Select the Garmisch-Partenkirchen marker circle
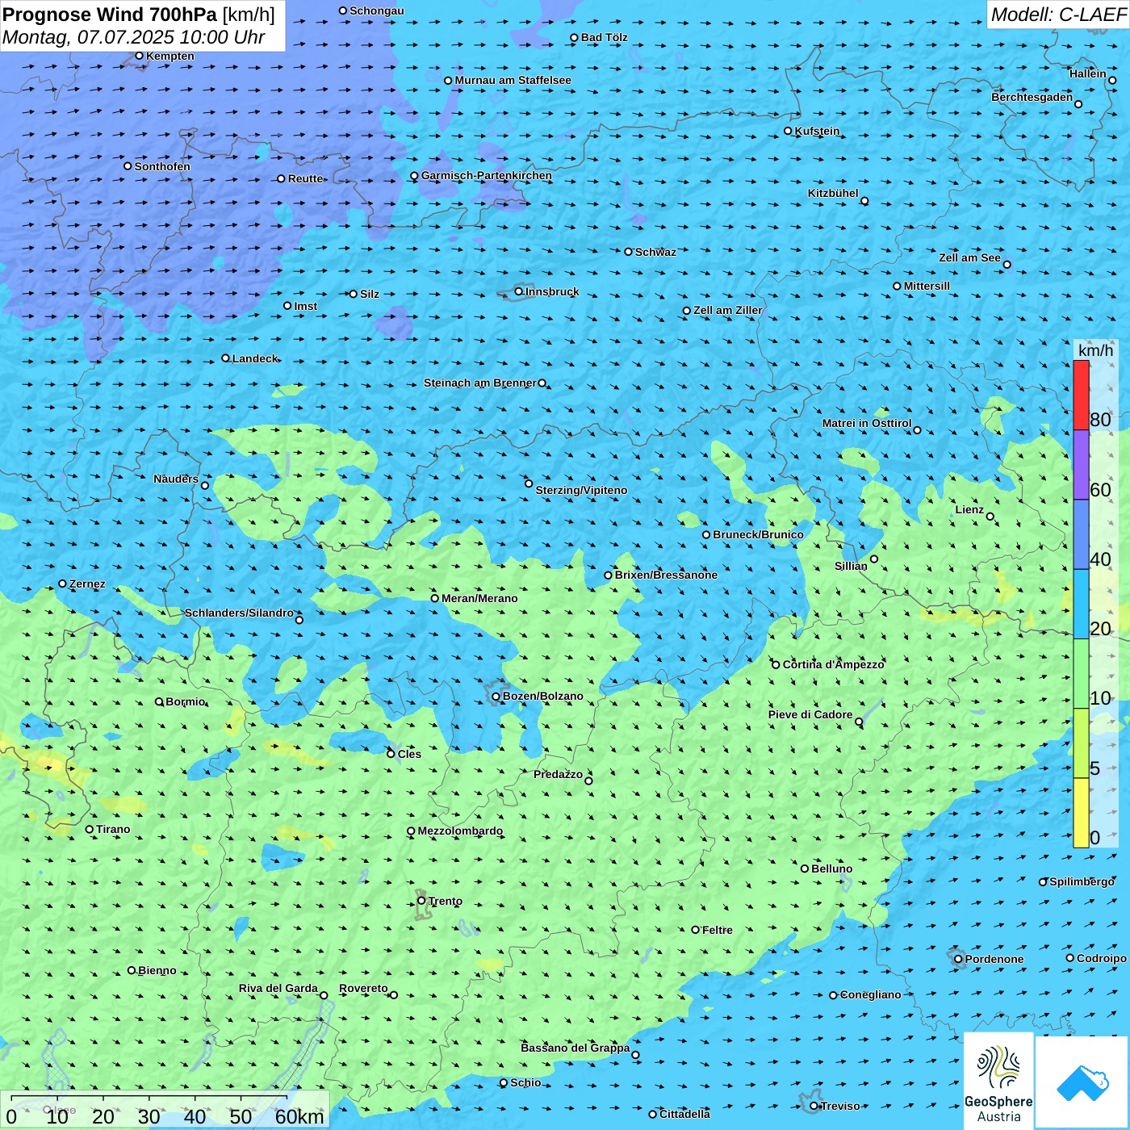Viewport: 1130px width, 1130px height. pos(414,176)
